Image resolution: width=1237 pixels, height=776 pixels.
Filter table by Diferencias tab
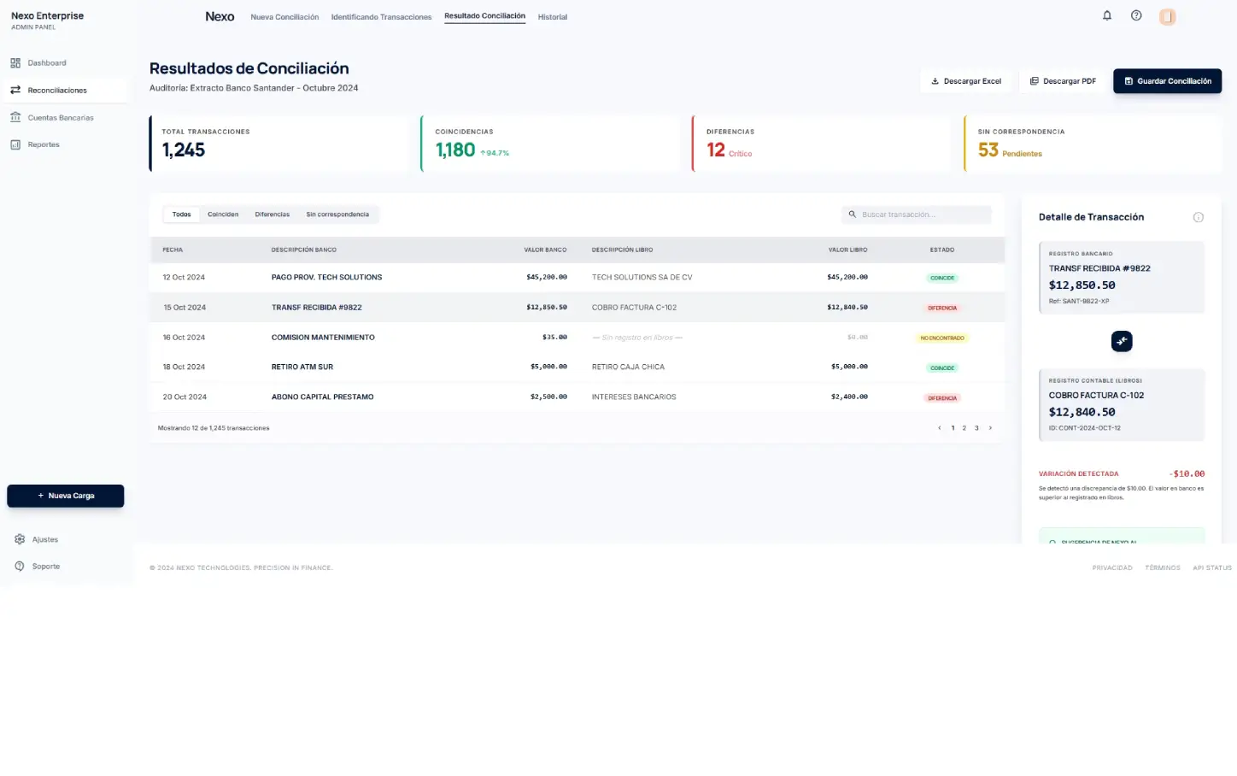[272, 215]
